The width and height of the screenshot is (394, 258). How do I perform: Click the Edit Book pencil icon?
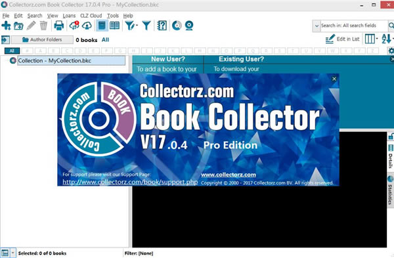click(x=31, y=26)
